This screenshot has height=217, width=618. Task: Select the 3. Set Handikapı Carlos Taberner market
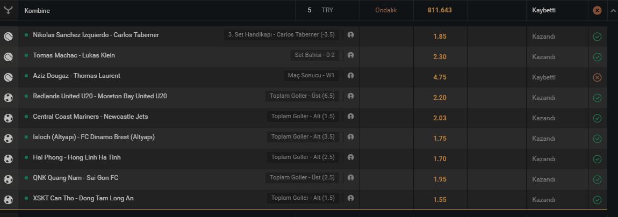(282, 35)
